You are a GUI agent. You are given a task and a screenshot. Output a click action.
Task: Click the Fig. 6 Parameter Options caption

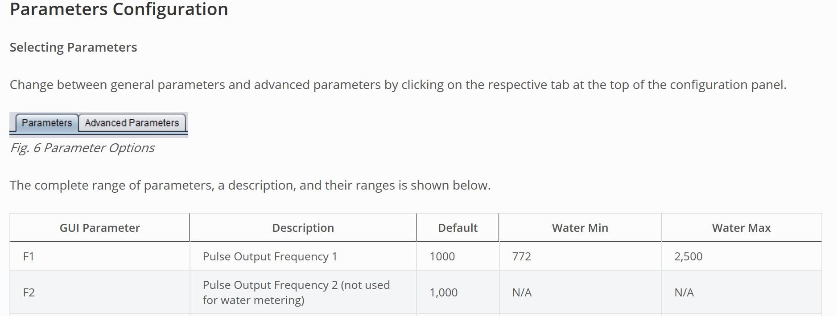click(82, 148)
